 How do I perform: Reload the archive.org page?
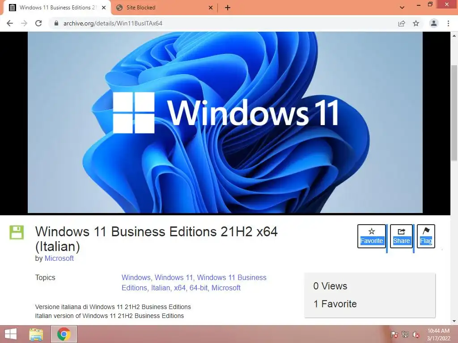[x=38, y=23]
